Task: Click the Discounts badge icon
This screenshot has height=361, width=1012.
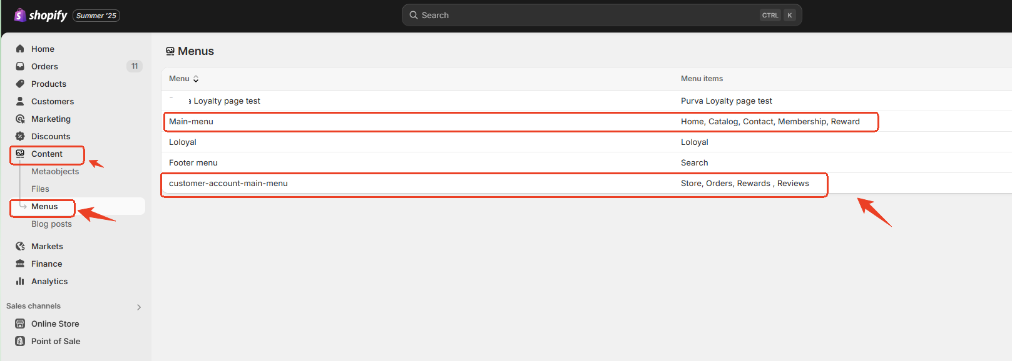Action: click(20, 136)
